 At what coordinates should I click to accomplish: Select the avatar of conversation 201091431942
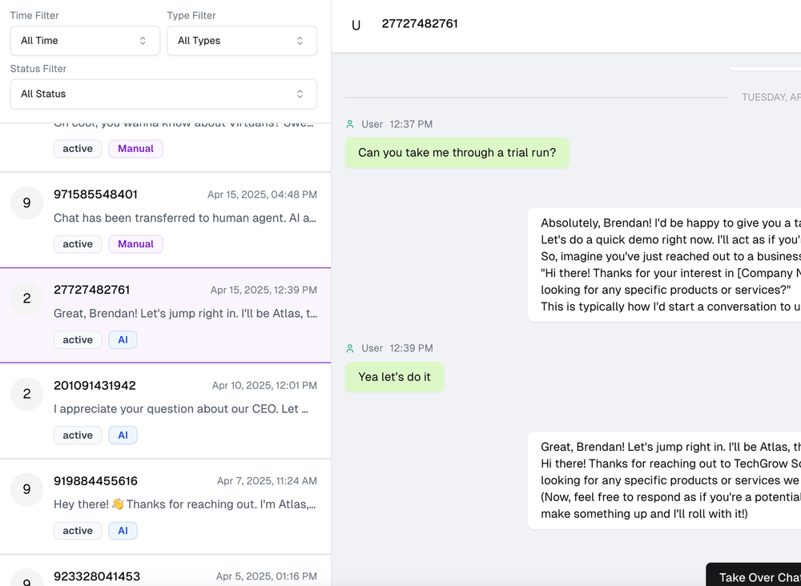click(x=26, y=394)
